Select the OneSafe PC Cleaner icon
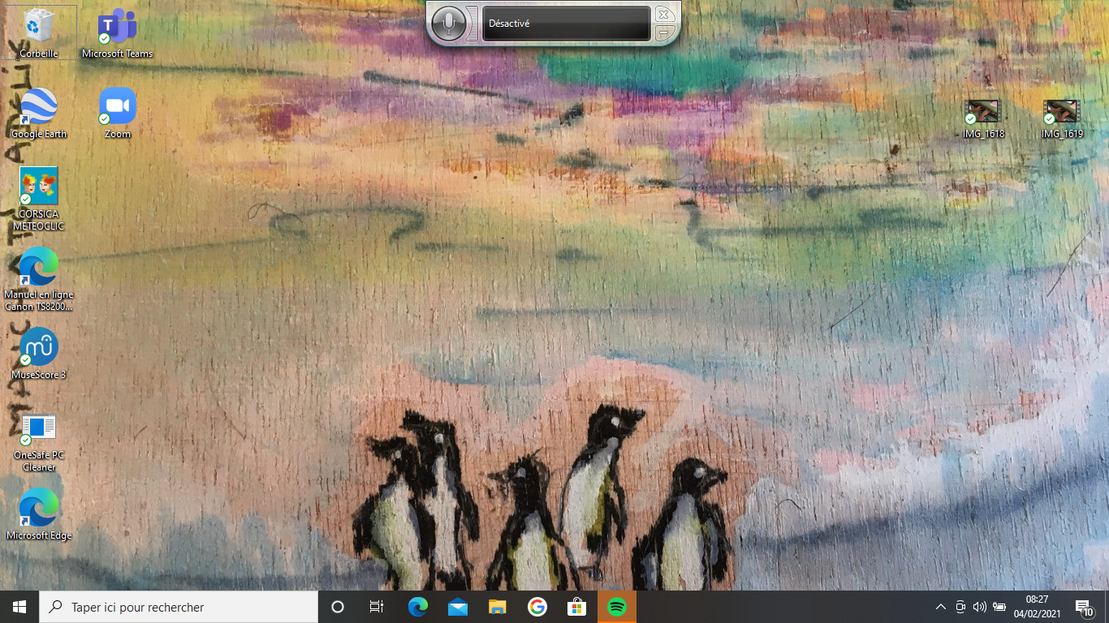Image resolution: width=1109 pixels, height=623 pixels. (x=39, y=442)
